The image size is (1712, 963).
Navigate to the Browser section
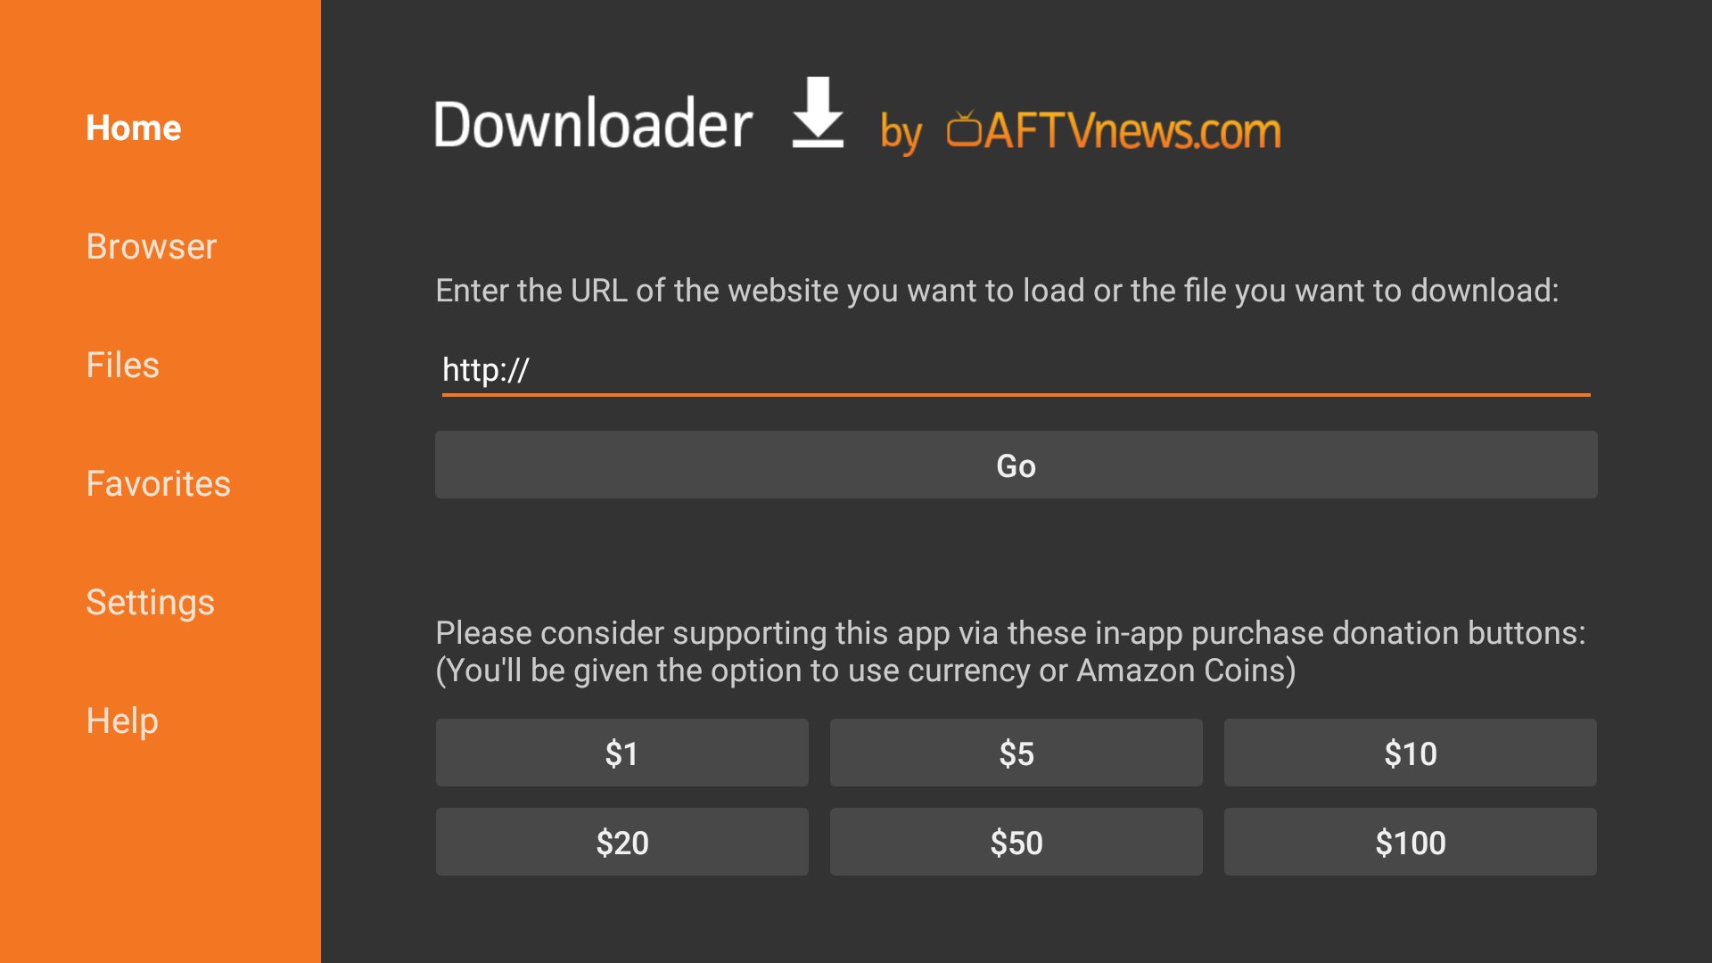click(x=149, y=246)
